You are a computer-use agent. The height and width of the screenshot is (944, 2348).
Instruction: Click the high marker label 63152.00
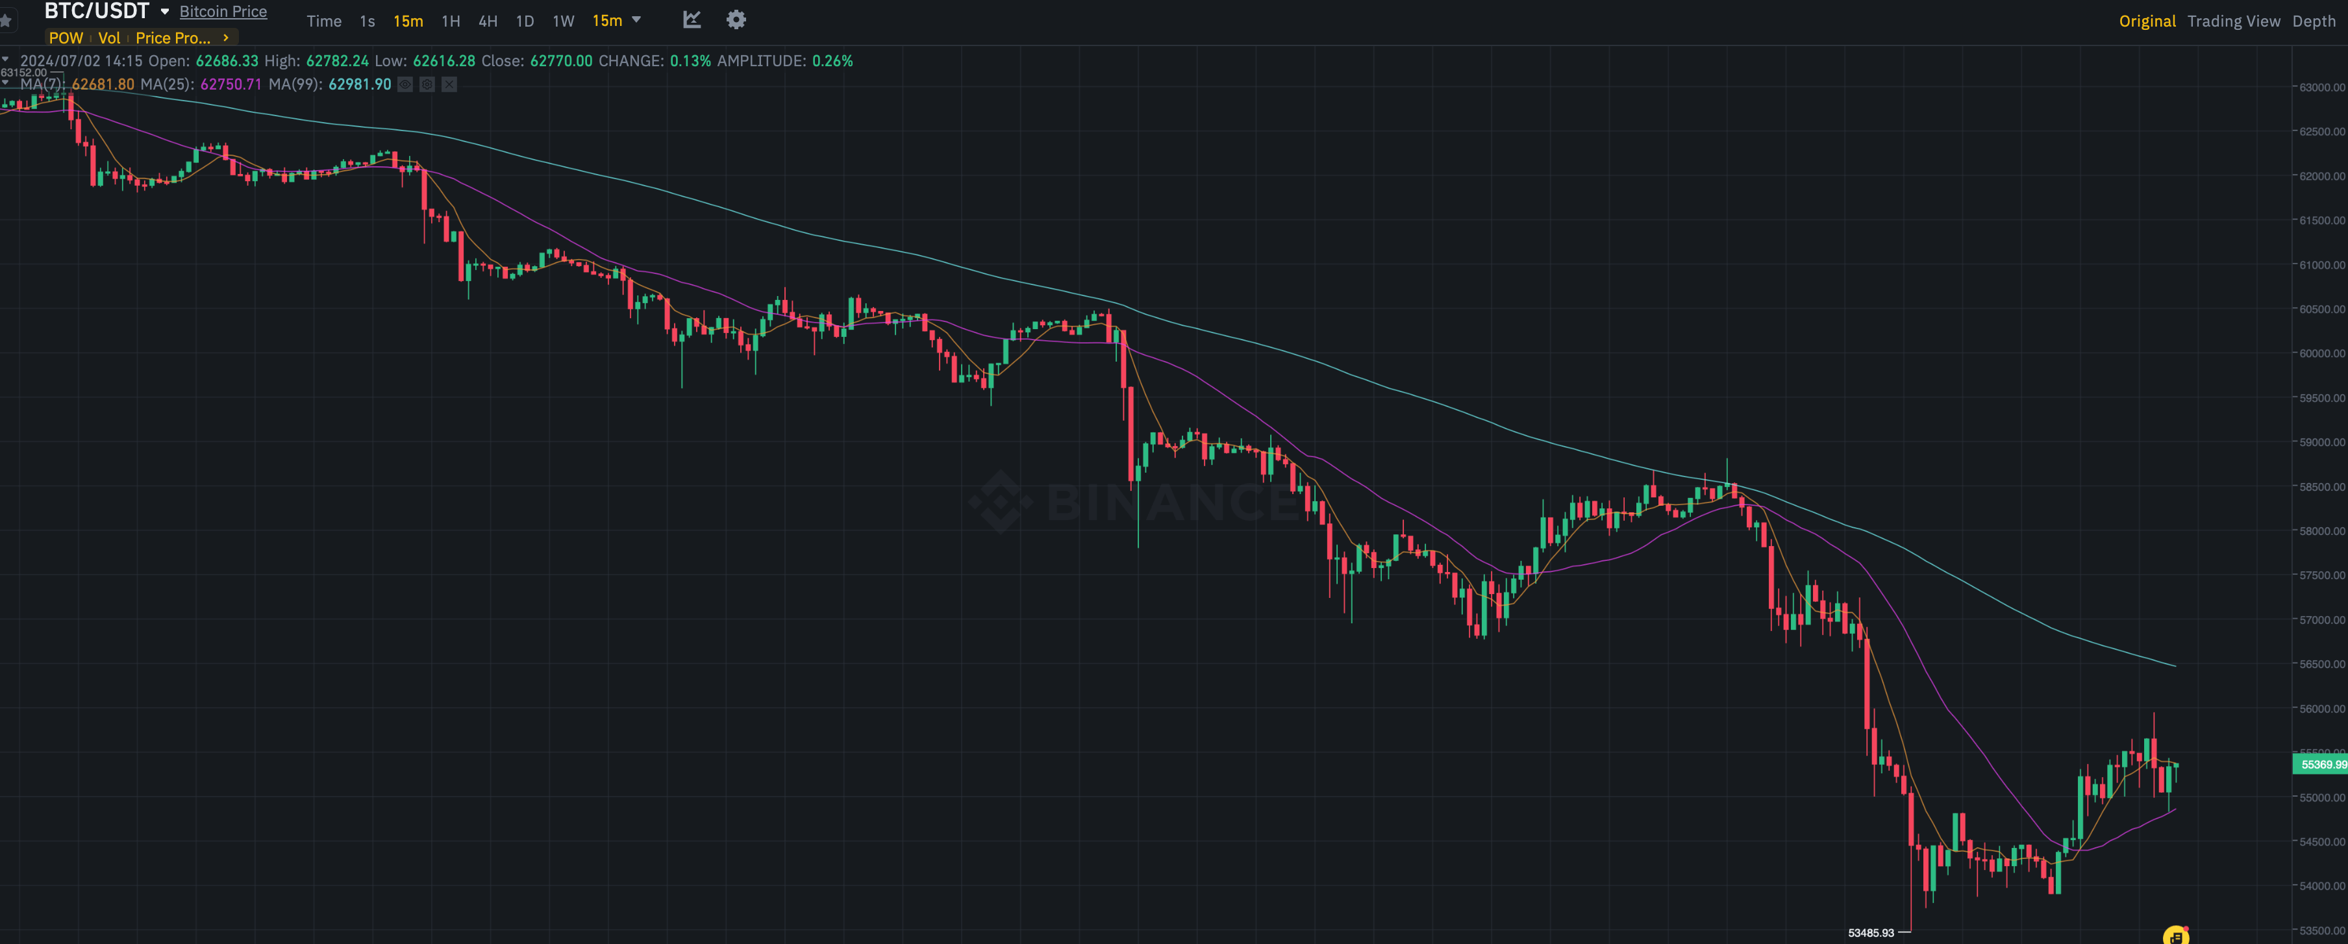(x=23, y=72)
